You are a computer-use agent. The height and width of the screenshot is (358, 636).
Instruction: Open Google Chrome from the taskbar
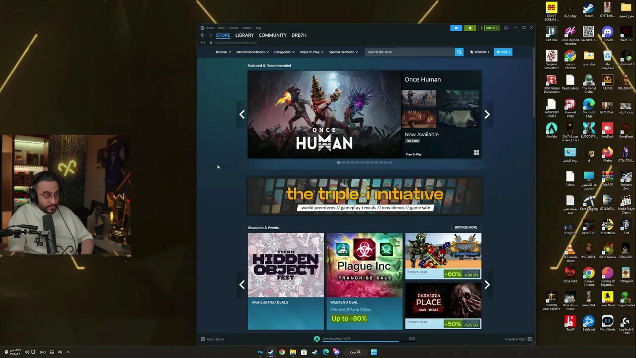tap(282, 352)
